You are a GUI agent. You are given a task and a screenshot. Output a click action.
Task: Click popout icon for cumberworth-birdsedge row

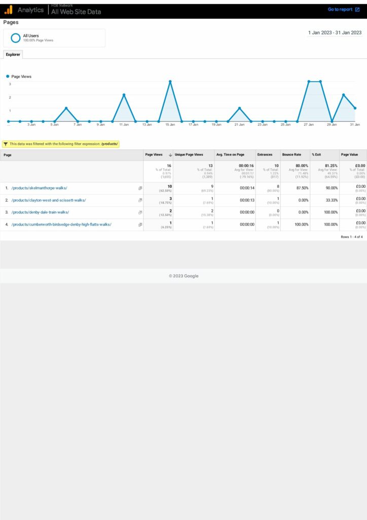click(140, 224)
